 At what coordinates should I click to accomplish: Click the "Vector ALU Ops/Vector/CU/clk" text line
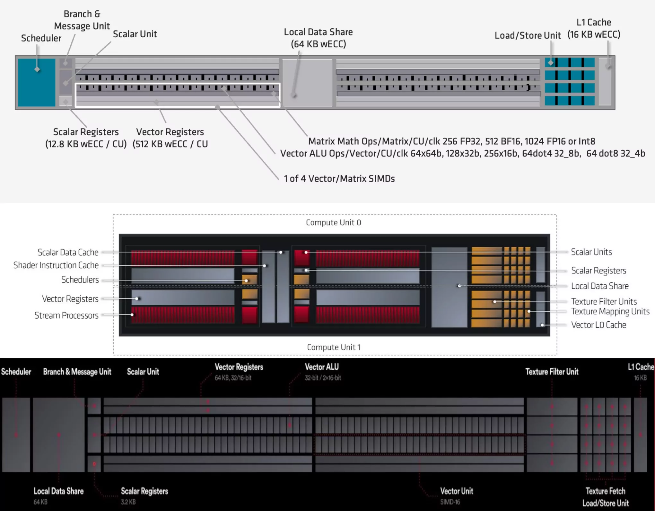tap(463, 154)
